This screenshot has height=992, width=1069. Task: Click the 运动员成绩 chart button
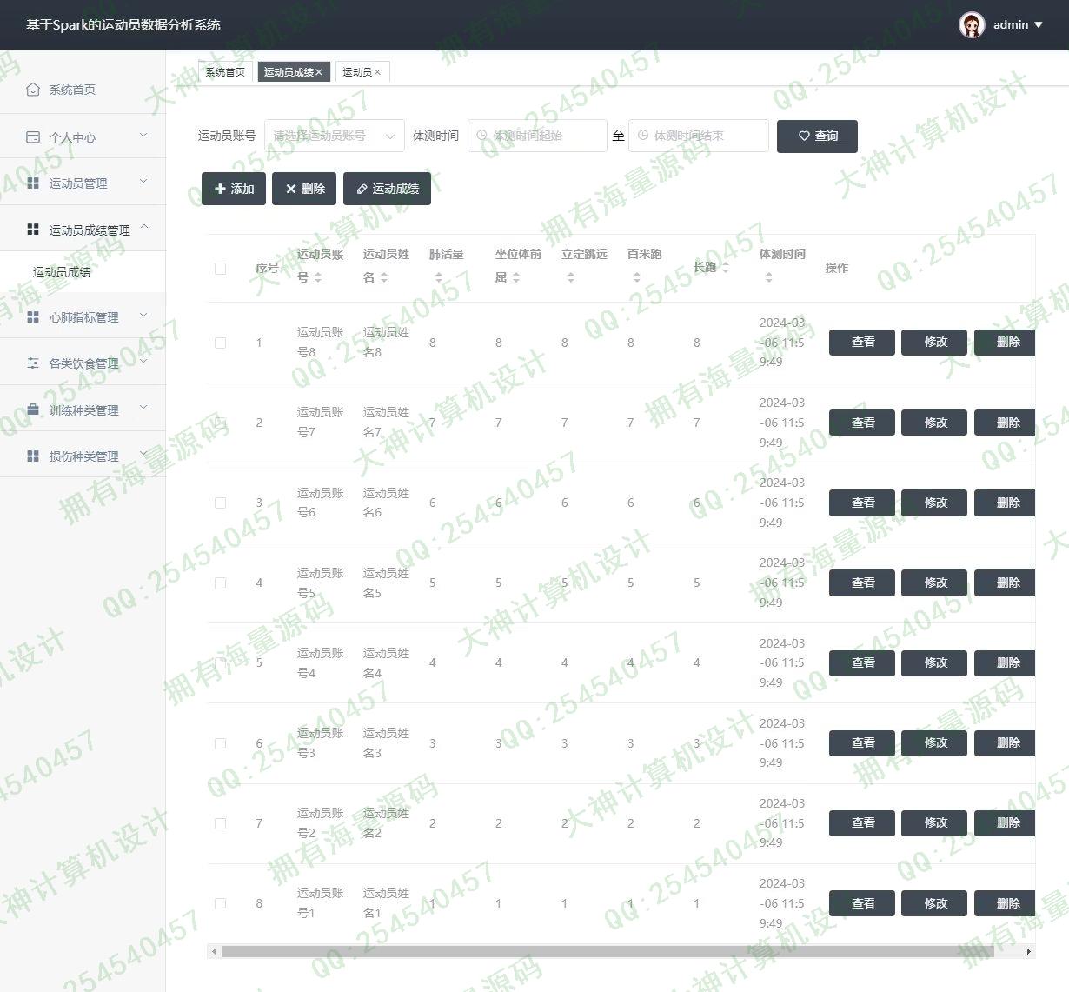point(388,189)
